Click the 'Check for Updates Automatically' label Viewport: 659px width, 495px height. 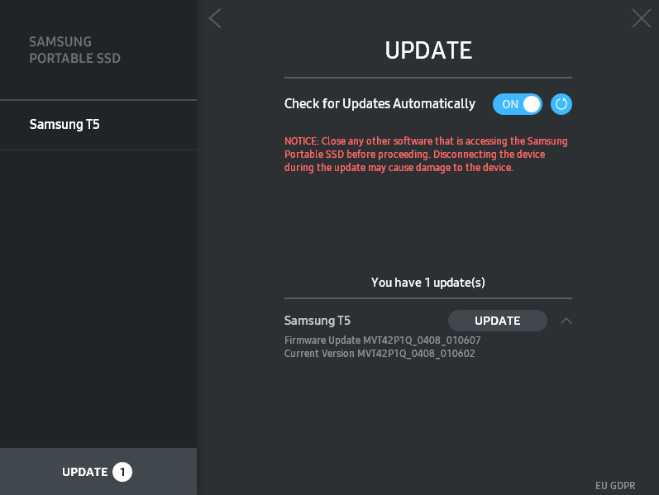pyautogui.click(x=380, y=104)
